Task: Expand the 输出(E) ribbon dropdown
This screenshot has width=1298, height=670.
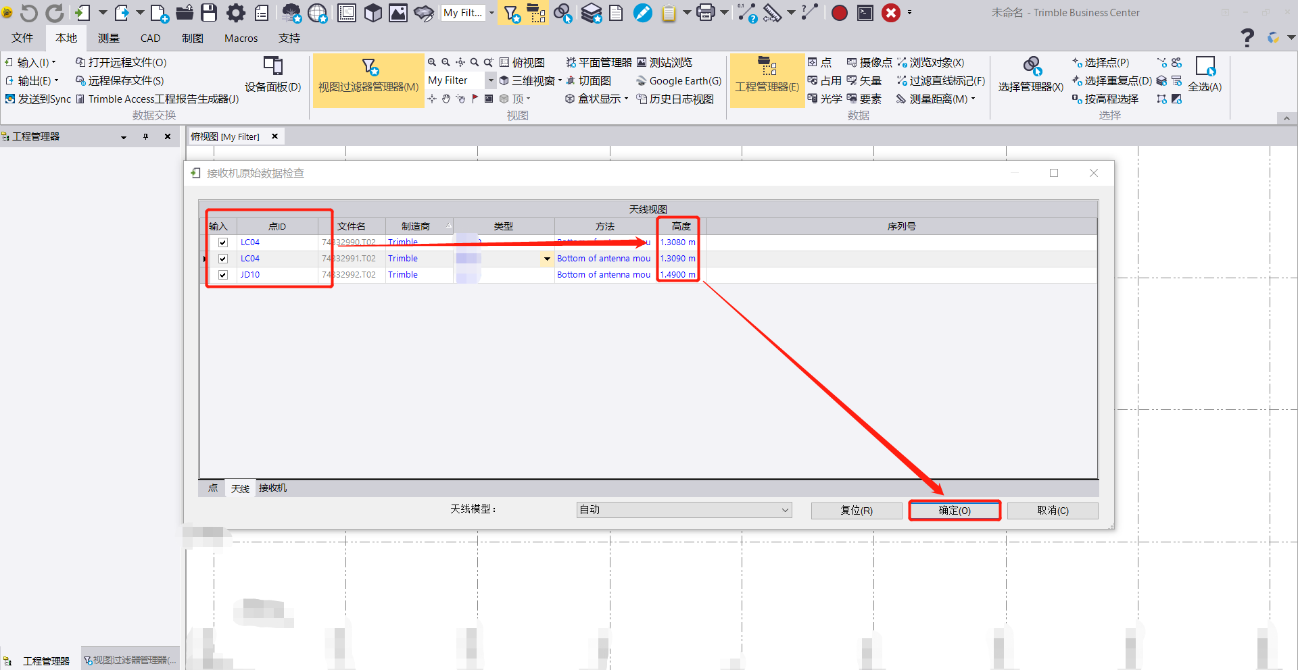Action: coord(56,80)
